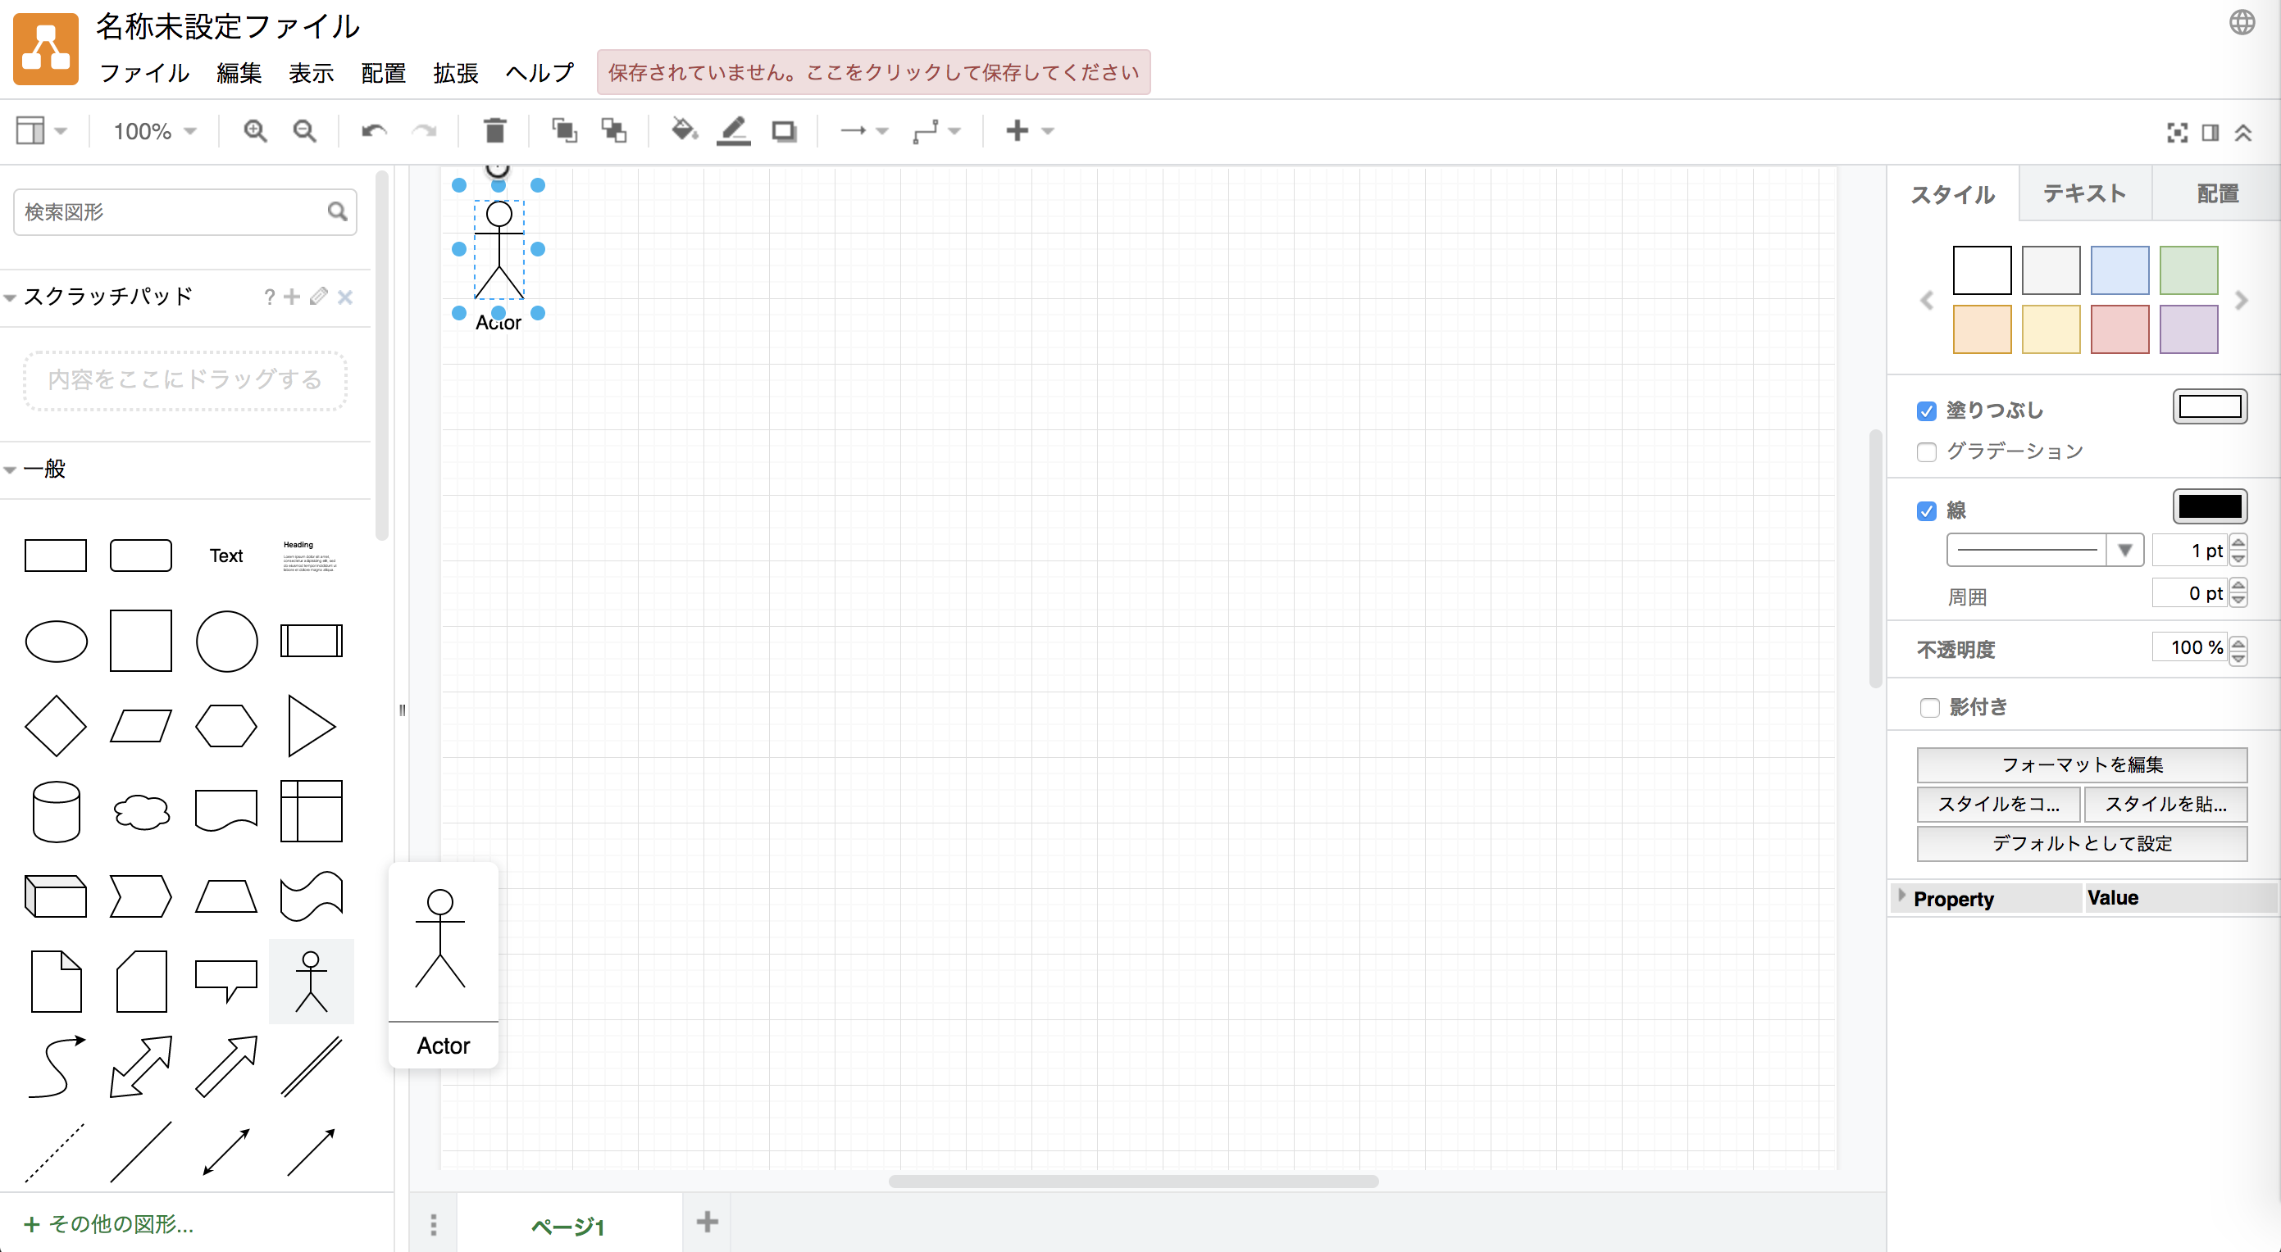Disable the 塗りつぶし checkbox
2281x1252 pixels.
[x=1926, y=411]
